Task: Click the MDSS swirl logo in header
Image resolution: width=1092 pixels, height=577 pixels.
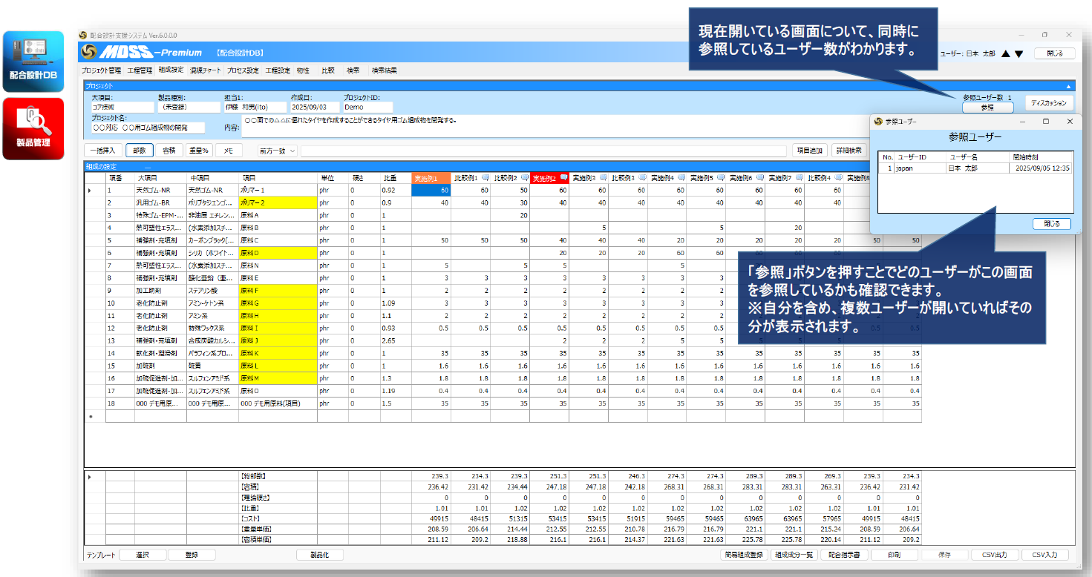Action: [88, 52]
